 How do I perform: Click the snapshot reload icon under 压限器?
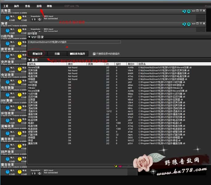[x=39, y=19]
